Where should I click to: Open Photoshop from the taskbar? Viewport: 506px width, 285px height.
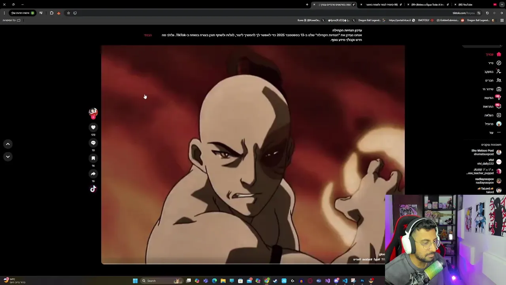tap(362, 281)
